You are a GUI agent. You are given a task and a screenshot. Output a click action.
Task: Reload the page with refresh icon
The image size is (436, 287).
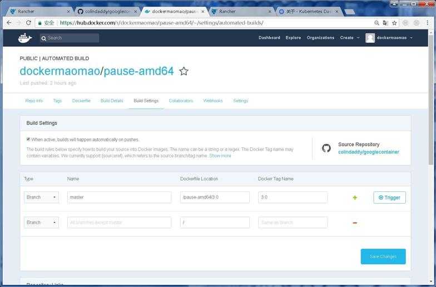point(28,23)
